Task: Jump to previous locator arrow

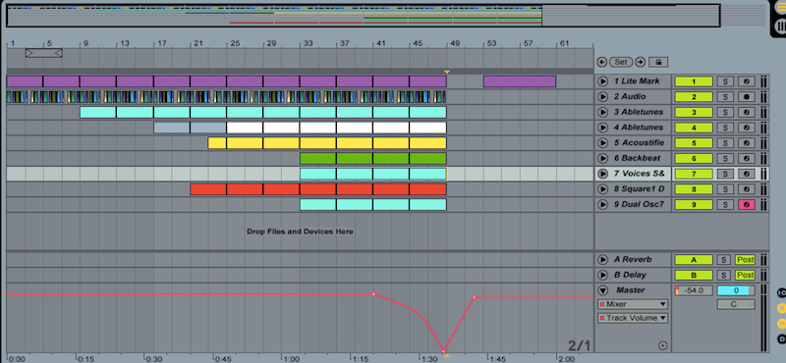Action: (602, 62)
